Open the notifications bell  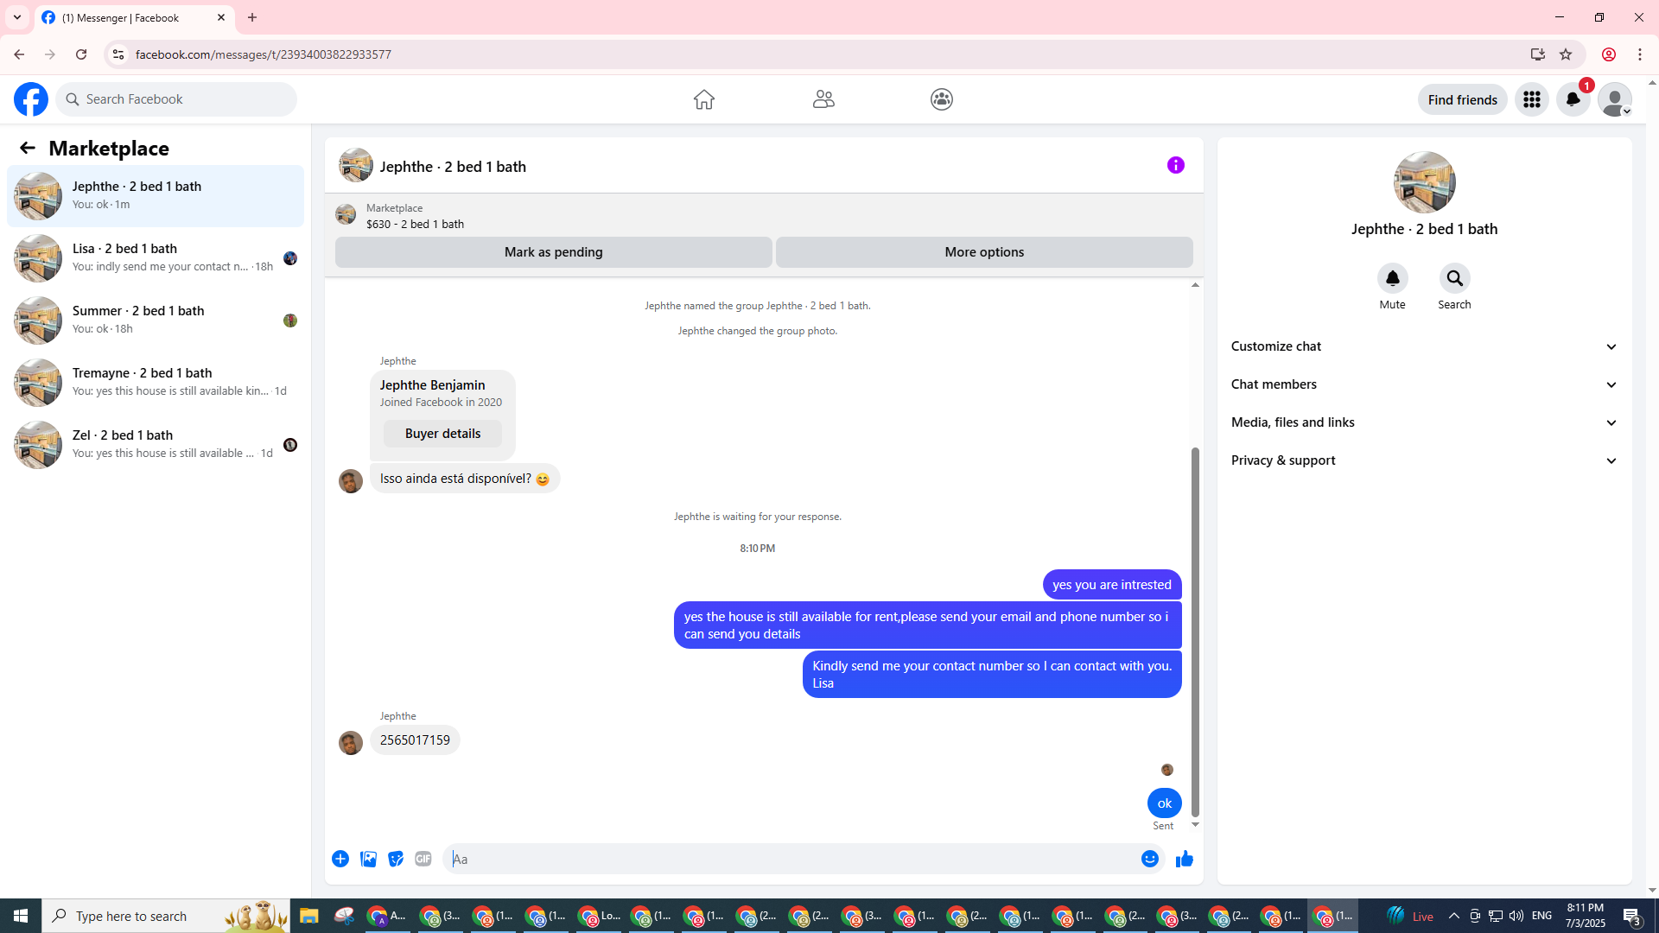[x=1573, y=99]
